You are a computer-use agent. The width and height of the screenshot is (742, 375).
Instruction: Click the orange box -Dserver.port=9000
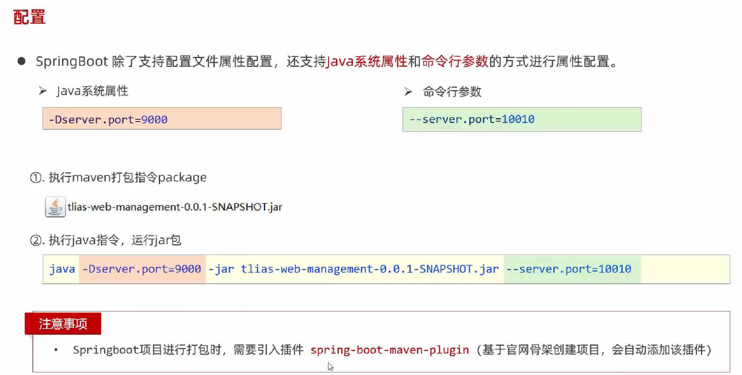(162, 119)
